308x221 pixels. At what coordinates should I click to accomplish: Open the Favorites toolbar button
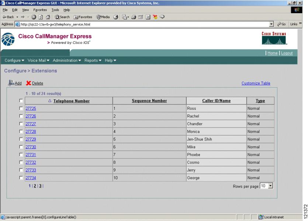pyautogui.click(x=83, y=17)
